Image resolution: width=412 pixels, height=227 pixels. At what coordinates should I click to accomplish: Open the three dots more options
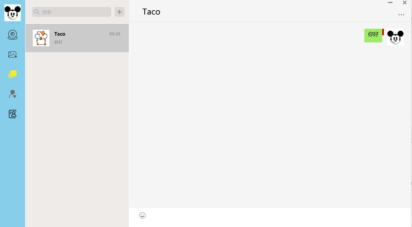(x=401, y=15)
